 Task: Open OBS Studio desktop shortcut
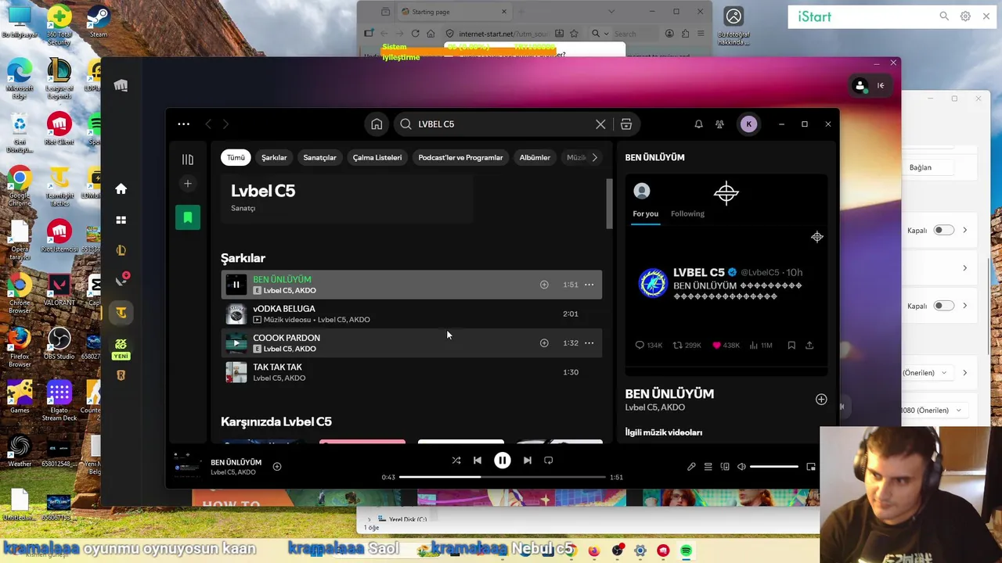(x=59, y=345)
